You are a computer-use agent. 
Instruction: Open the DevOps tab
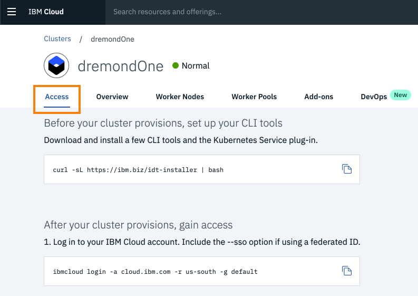(x=374, y=97)
